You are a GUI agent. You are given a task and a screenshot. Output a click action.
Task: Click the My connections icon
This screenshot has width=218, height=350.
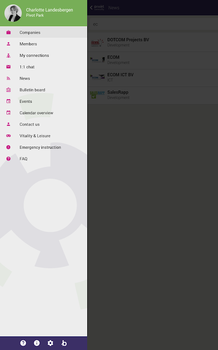point(8,56)
